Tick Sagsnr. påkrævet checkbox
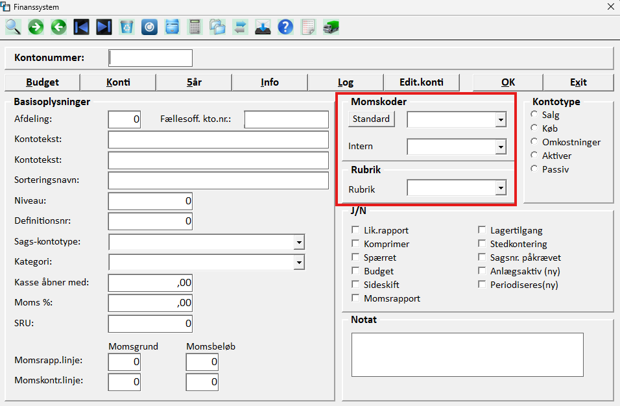 pos(482,257)
